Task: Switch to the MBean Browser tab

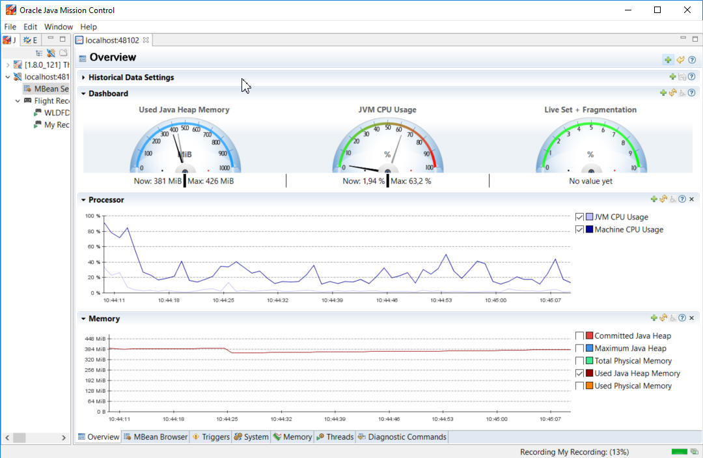Action: [156, 437]
